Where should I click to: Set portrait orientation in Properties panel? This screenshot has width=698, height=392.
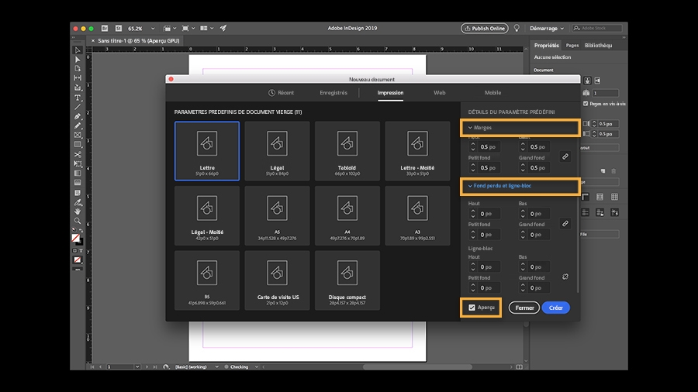click(588, 81)
